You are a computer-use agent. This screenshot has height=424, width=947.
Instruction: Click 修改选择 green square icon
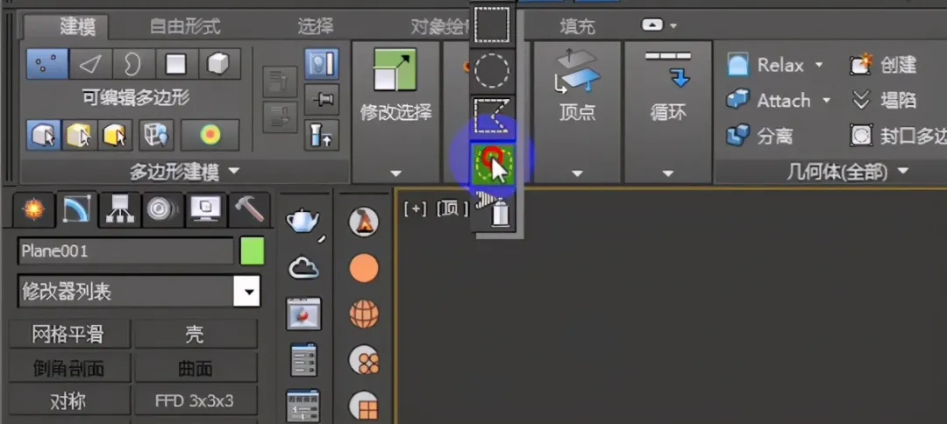(x=395, y=69)
